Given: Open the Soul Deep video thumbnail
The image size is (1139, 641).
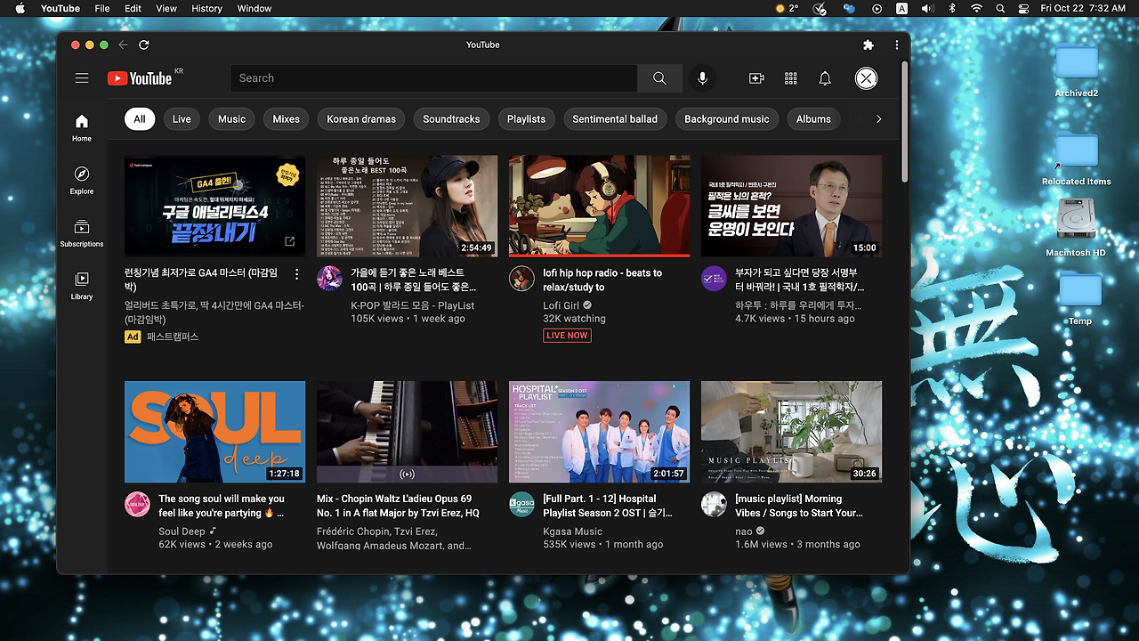Looking at the screenshot, I should [214, 432].
